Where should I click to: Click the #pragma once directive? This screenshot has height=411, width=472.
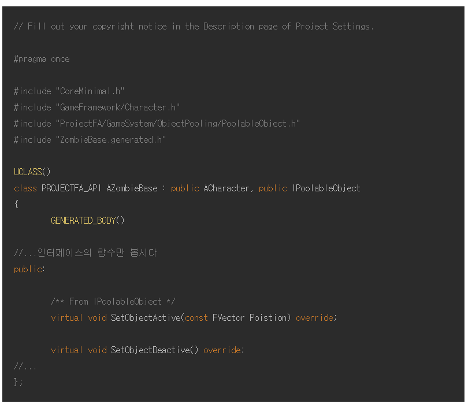42,59
